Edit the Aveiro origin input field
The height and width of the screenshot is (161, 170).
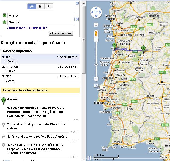tap(41, 15)
